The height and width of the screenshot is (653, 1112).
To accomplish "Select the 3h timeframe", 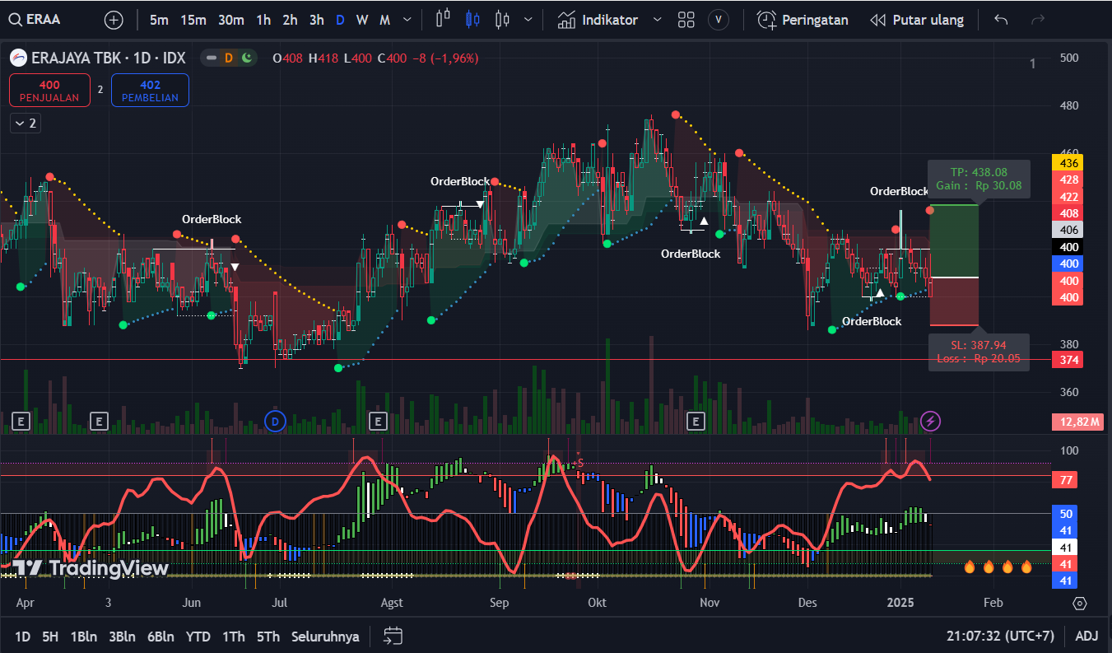I will [316, 20].
